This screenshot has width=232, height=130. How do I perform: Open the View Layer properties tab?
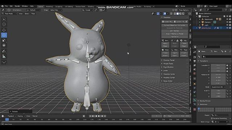[x=195, y=65]
